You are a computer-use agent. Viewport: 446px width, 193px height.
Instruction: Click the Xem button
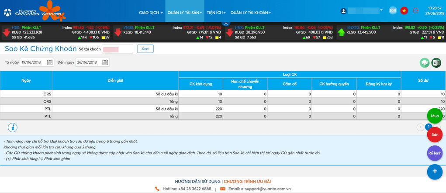pyautogui.click(x=145, y=49)
